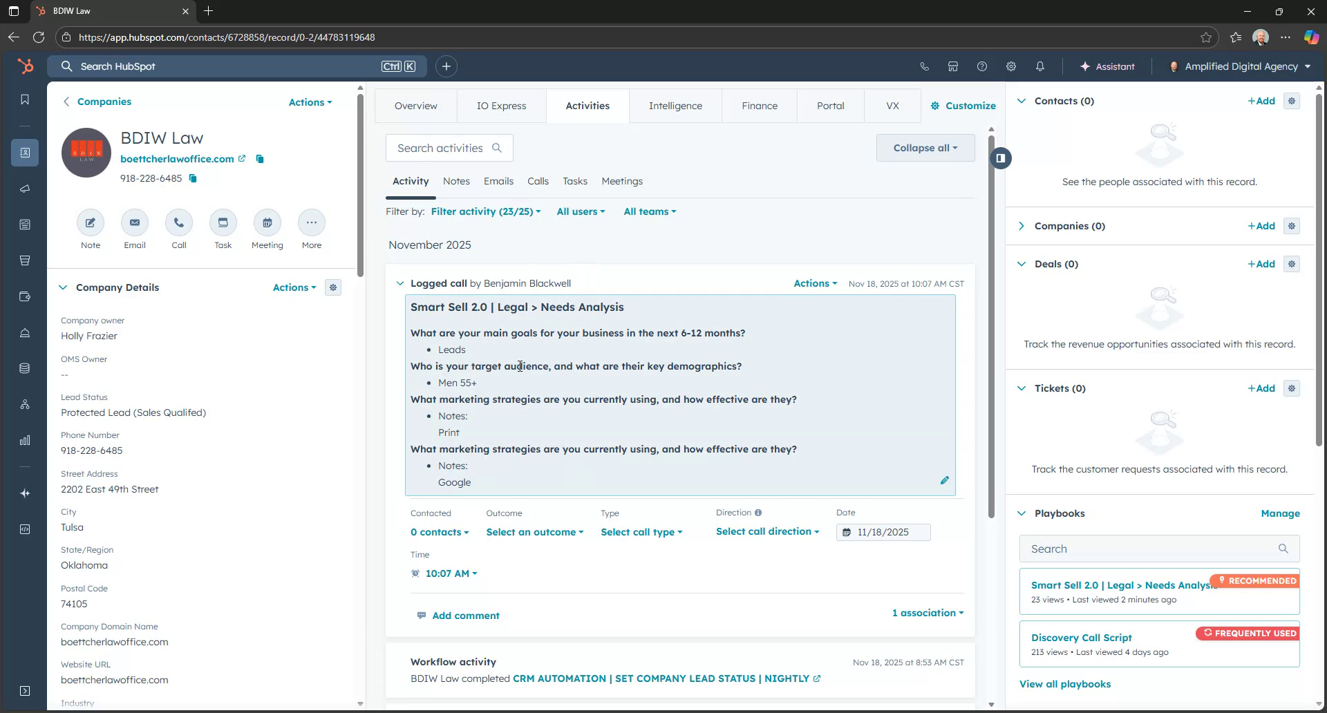Click the calling phone icon in top bar
The image size is (1327, 713).
(x=924, y=66)
